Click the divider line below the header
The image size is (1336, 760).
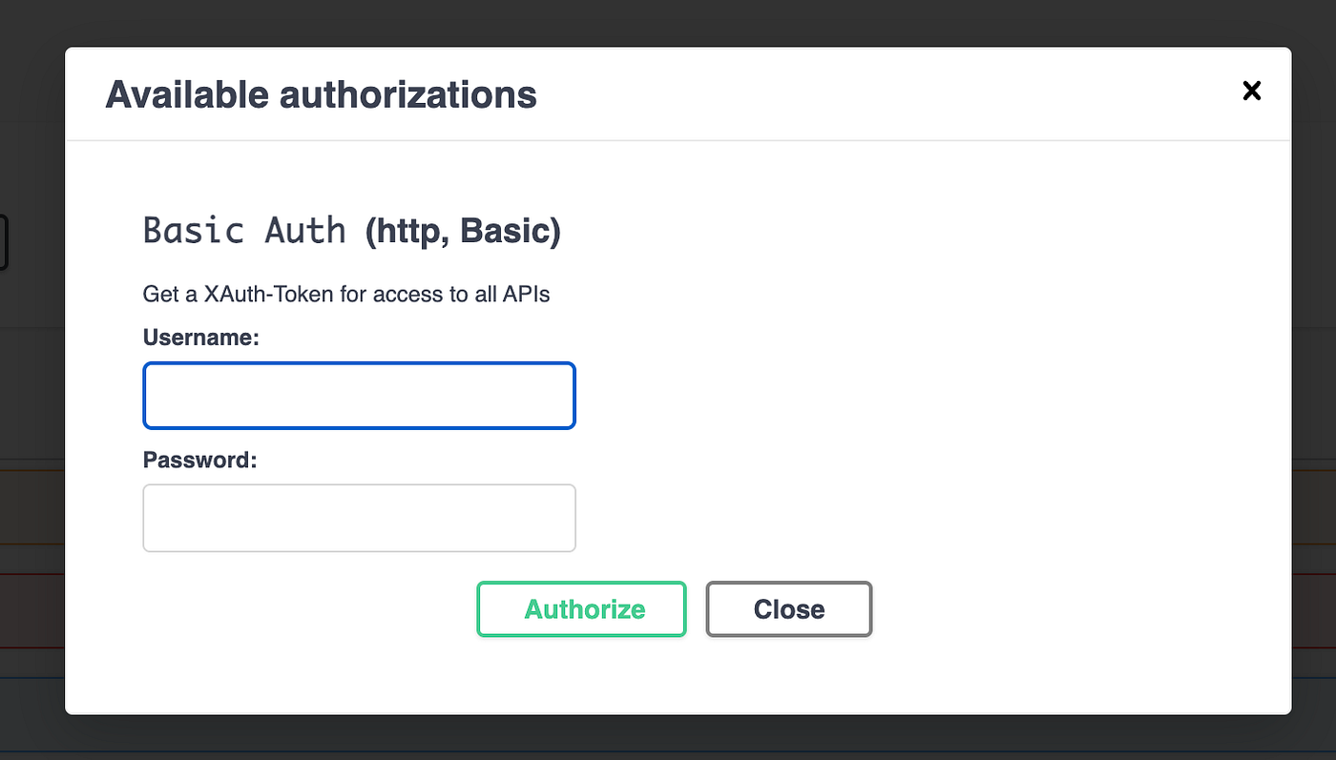(678, 140)
